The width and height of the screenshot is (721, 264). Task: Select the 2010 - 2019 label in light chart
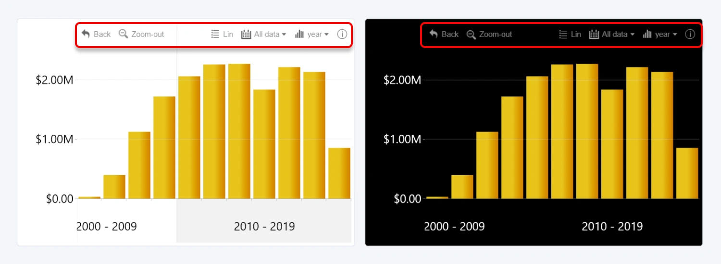click(x=264, y=227)
